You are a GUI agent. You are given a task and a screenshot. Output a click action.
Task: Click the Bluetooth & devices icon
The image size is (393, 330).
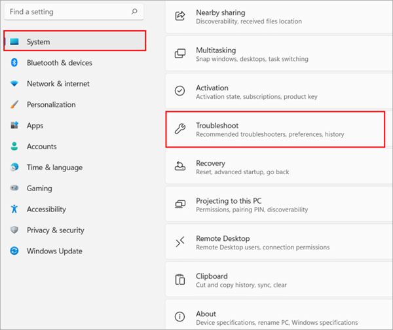coord(14,63)
